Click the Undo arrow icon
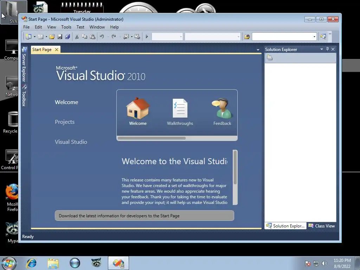This screenshot has width=360, height=270. [102, 37]
